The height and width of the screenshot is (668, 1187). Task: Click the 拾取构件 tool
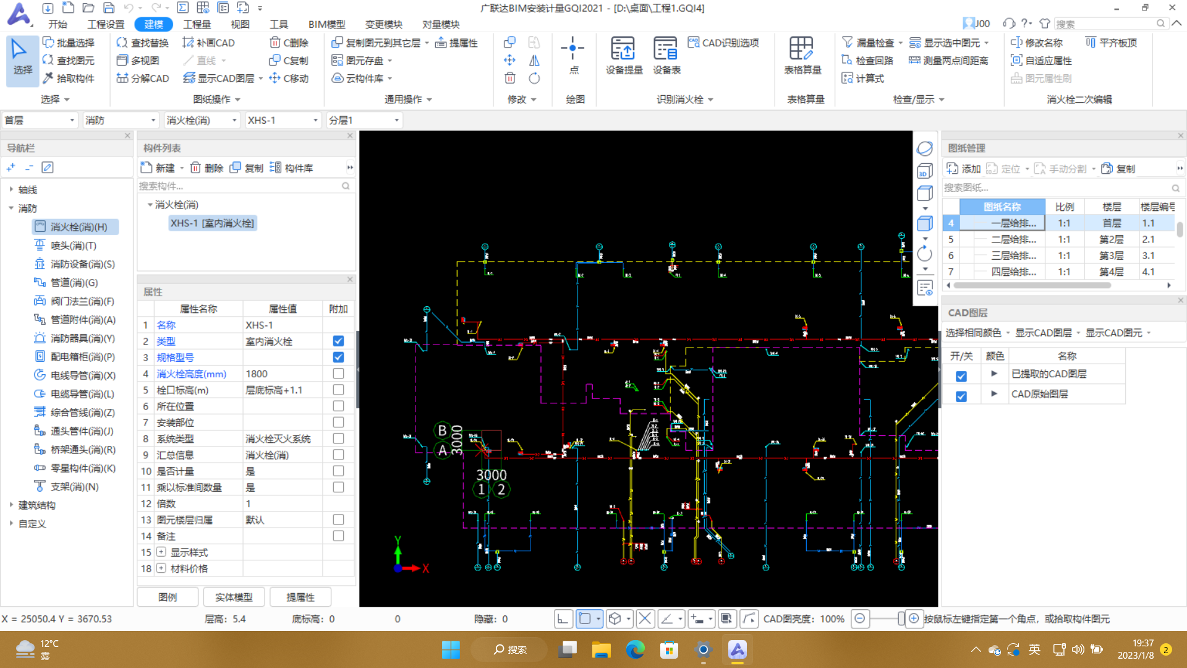pos(69,79)
